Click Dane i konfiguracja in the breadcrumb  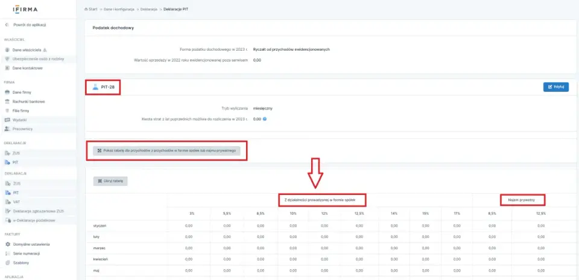(x=119, y=8)
